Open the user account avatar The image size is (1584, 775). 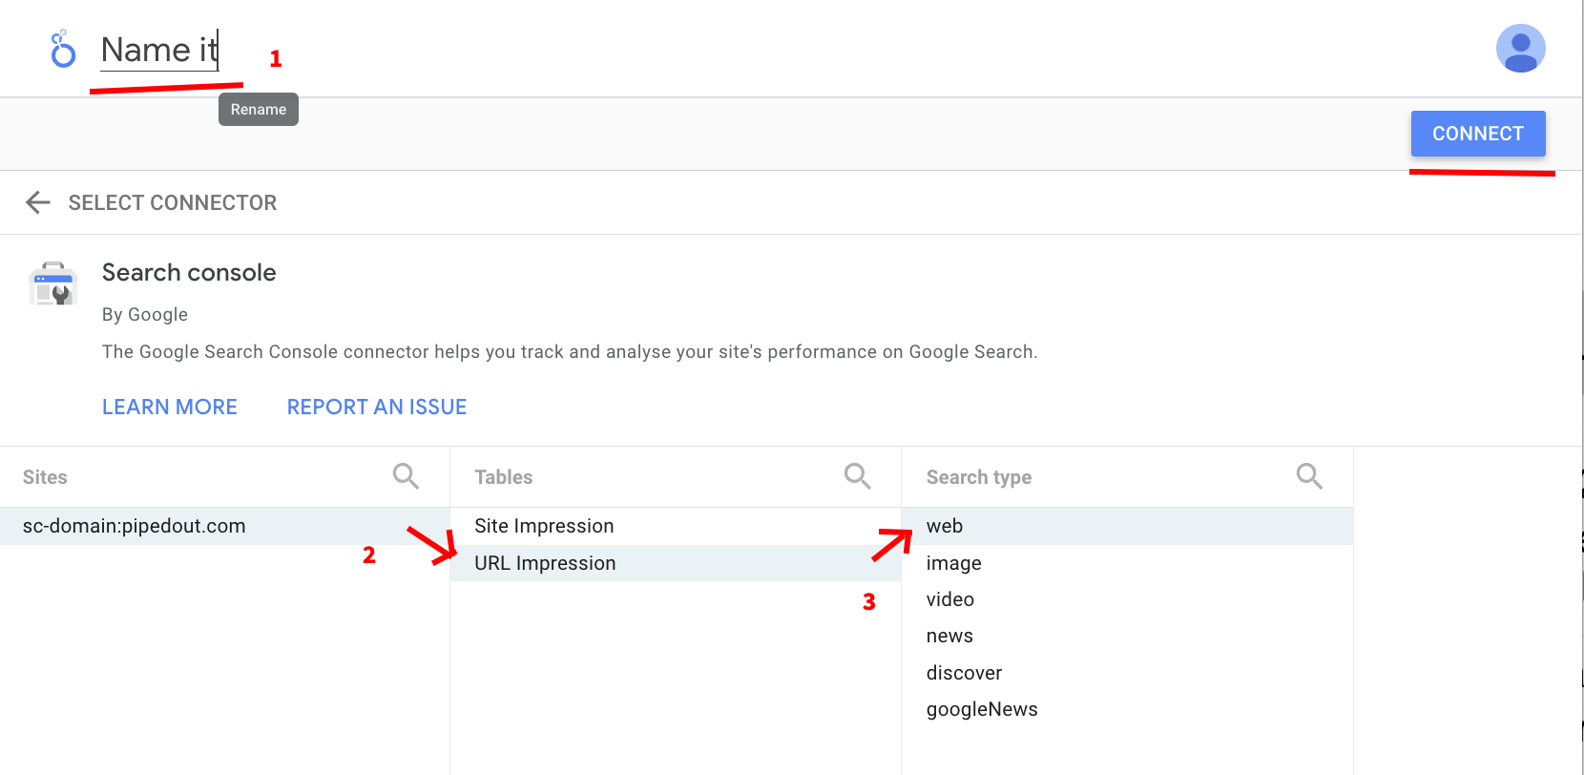click(x=1520, y=49)
